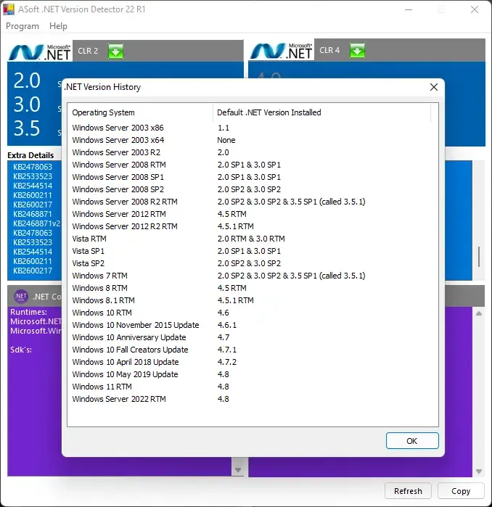
Task: Click the Default .NET Version Installed column header
Action: 321,112
